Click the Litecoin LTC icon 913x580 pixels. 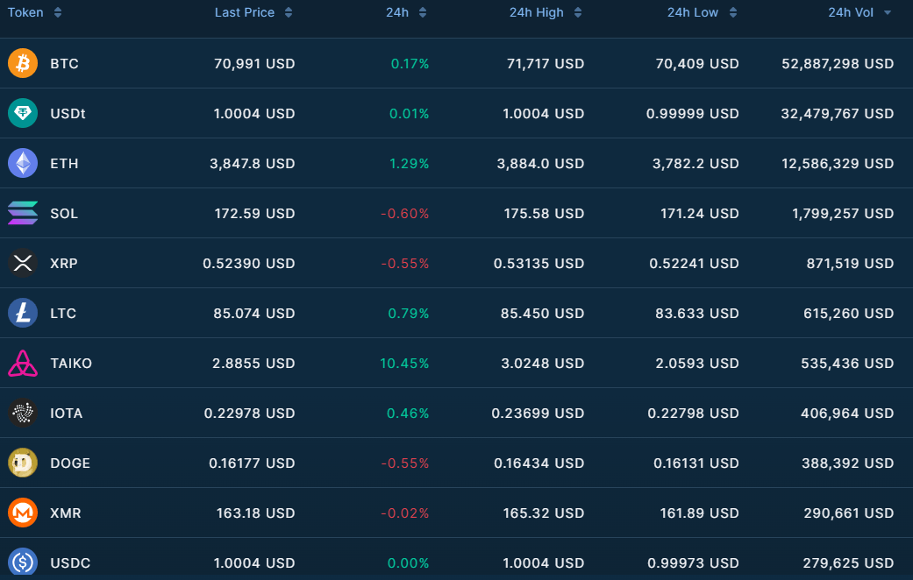[23, 313]
